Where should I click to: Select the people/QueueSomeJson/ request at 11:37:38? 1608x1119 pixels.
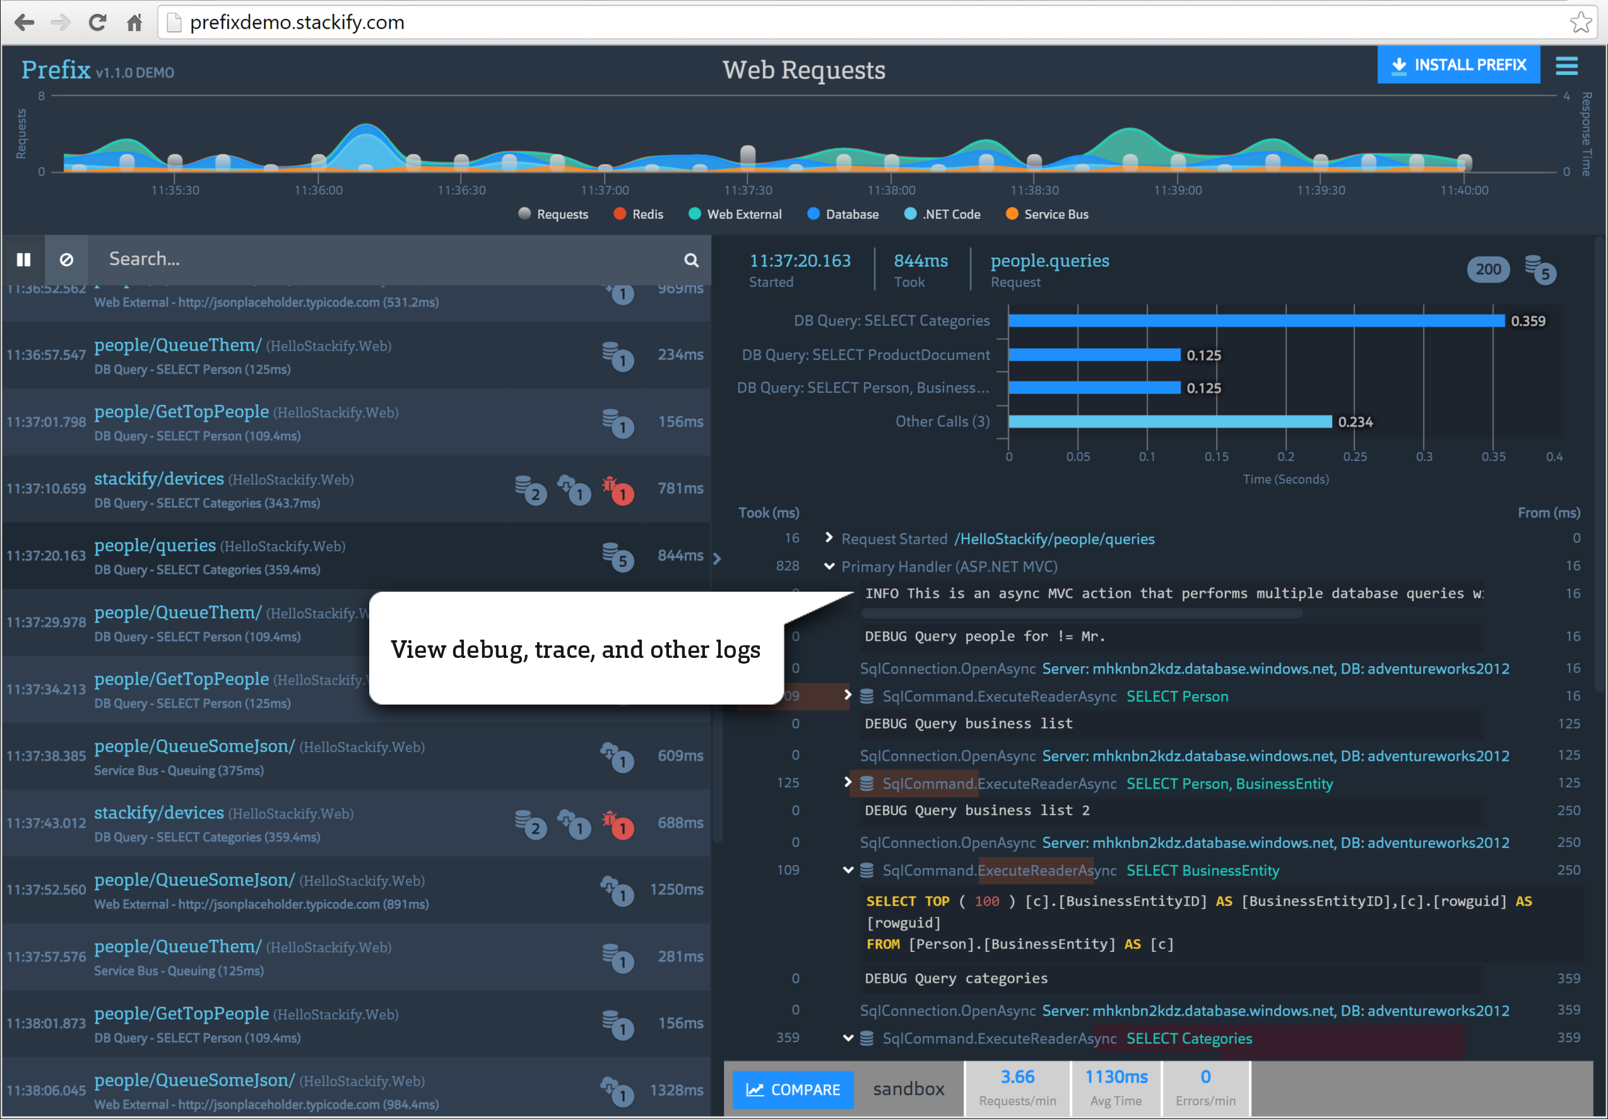[195, 747]
